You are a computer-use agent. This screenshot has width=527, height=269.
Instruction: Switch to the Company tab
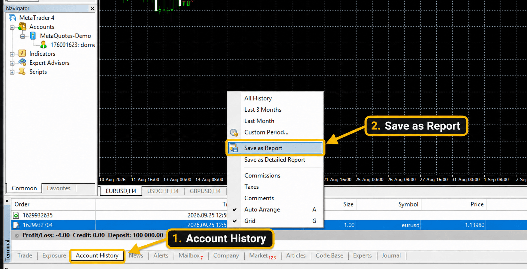click(x=226, y=255)
